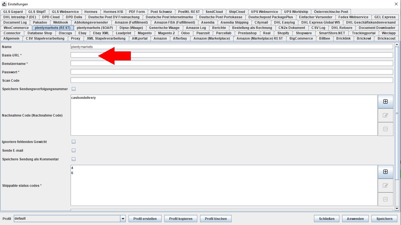Screen dimensions: 401x225
Task: Open the DPD Cloud tab
Action: pyautogui.click(x=51, y=17)
